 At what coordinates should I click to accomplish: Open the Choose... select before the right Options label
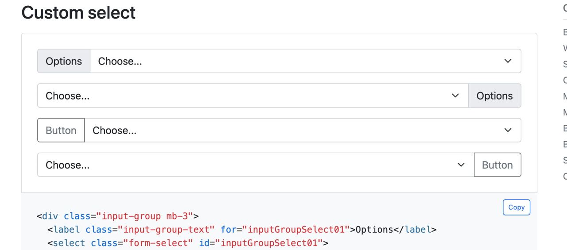tap(244, 96)
